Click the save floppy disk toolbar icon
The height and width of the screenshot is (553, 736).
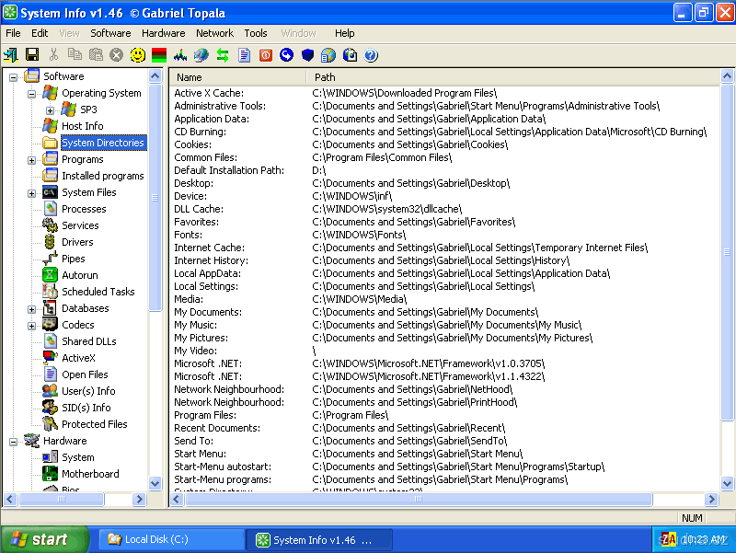32,55
